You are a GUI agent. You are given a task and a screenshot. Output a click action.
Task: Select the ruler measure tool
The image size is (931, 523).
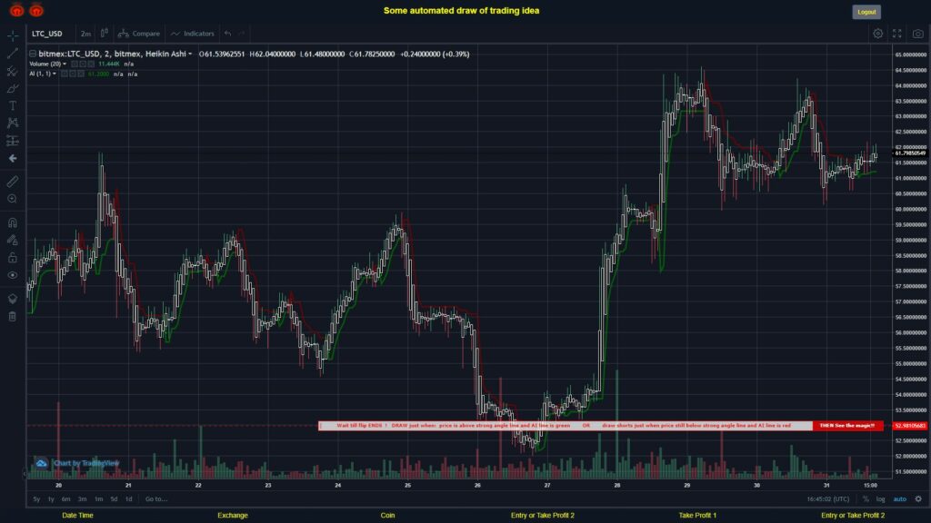[x=13, y=182]
